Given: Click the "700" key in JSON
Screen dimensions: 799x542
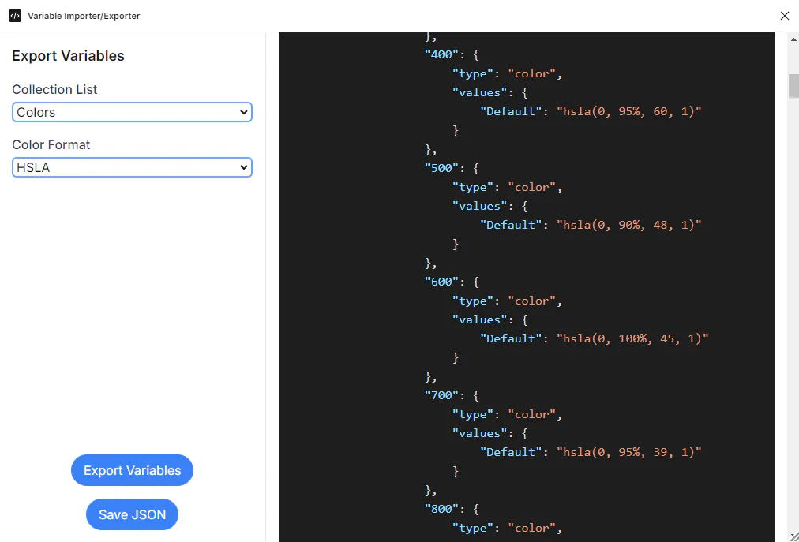Looking at the screenshot, I should (x=442, y=395).
